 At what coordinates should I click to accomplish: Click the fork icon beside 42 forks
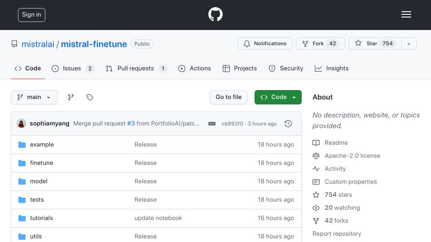[316, 220]
